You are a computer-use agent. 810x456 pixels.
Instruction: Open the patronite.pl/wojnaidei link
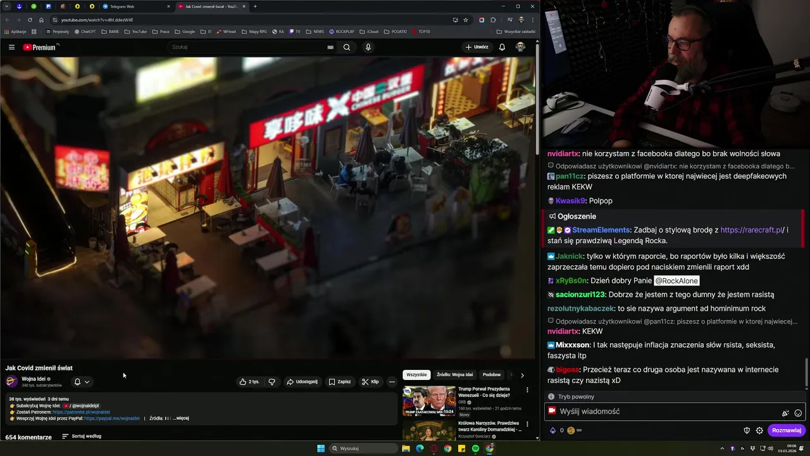(x=81, y=412)
